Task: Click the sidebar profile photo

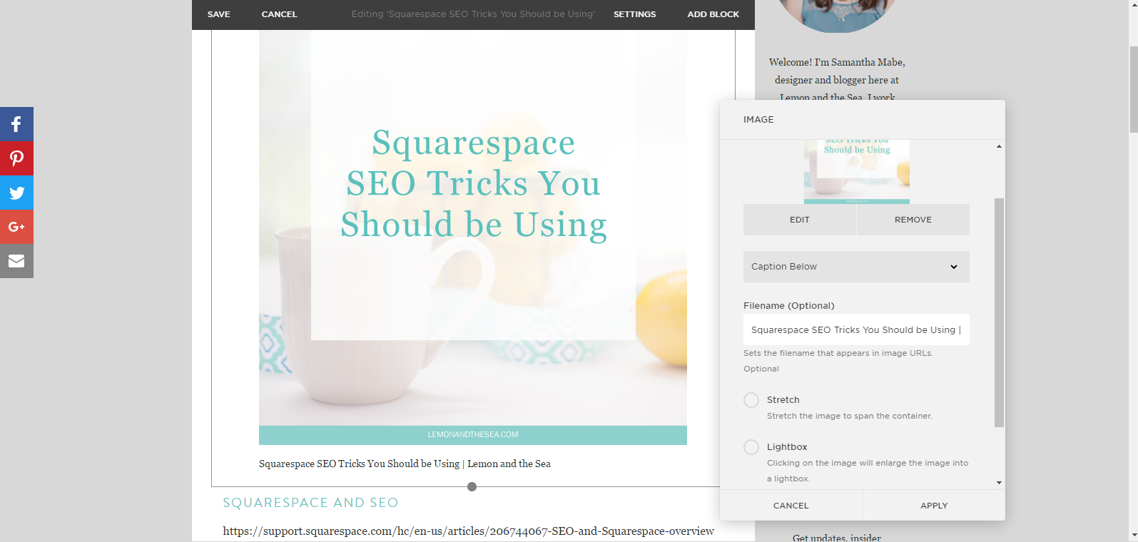Action: pyautogui.click(x=837, y=16)
